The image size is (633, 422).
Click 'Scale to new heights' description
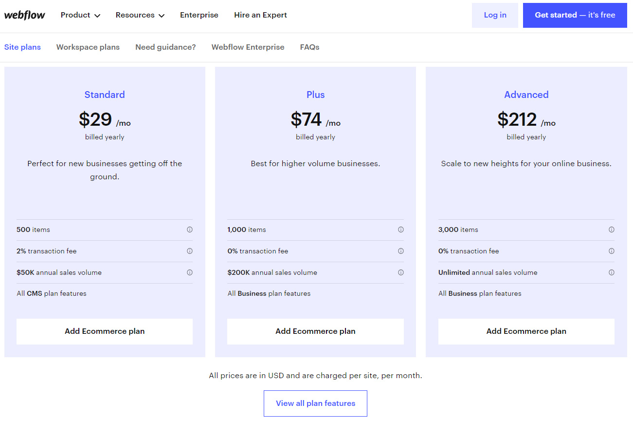pyautogui.click(x=526, y=164)
